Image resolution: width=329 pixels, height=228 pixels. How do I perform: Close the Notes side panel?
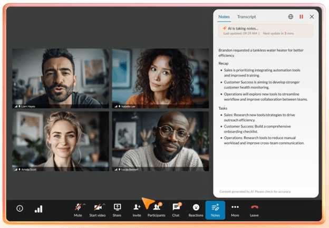pos(312,17)
